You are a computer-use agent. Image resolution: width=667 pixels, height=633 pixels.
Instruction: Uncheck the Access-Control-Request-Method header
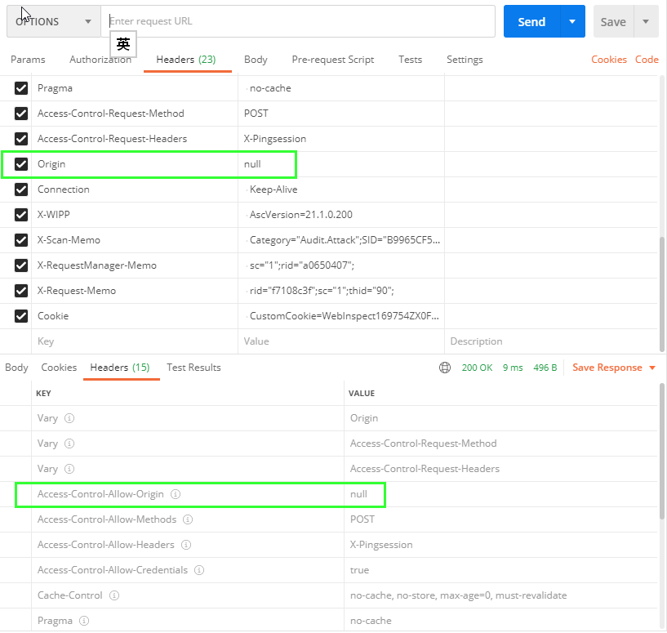(x=20, y=113)
